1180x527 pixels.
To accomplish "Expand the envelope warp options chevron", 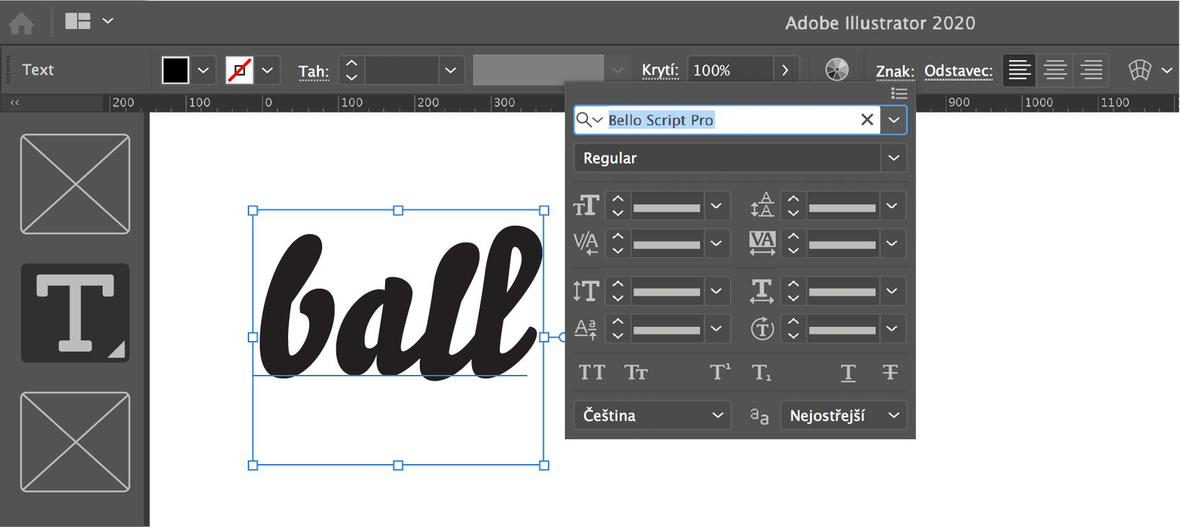I will click(x=1167, y=70).
